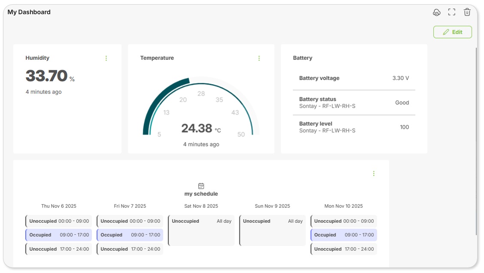Click the Edit button
This screenshot has height=273, width=484.
pyautogui.click(x=453, y=32)
